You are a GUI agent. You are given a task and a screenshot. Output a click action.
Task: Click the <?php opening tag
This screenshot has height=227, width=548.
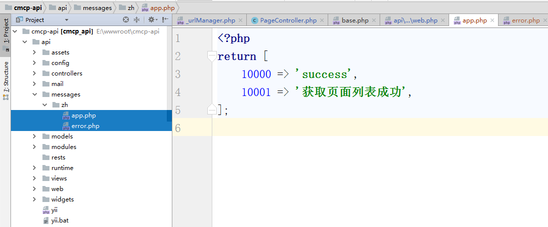[x=234, y=38]
